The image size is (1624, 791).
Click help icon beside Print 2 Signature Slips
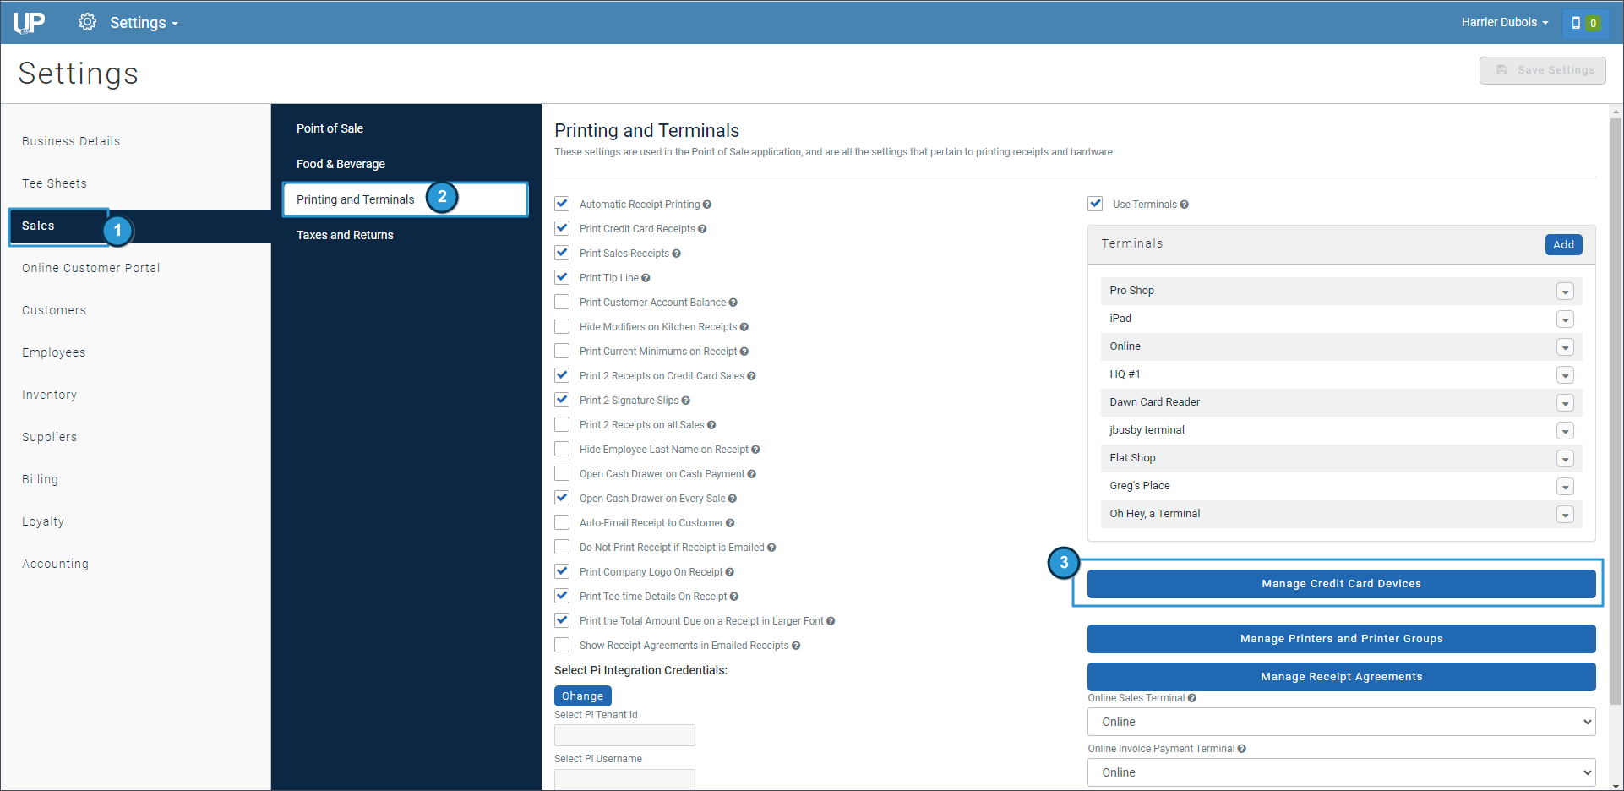point(685,401)
